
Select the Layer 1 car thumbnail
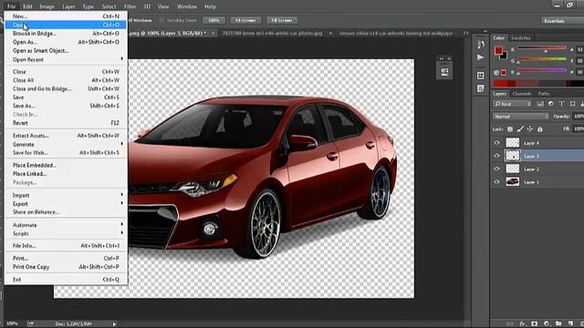click(513, 181)
